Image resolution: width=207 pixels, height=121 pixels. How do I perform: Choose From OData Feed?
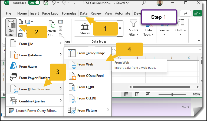(x=88, y=76)
